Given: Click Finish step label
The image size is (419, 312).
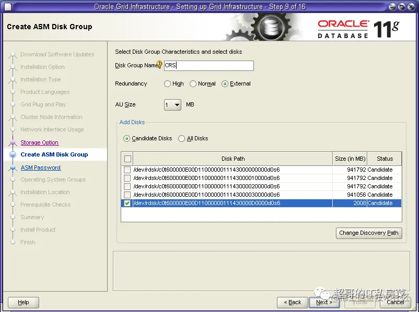Looking at the screenshot, I should [x=28, y=242].
